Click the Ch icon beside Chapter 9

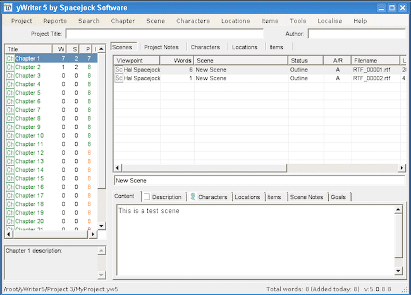[x=10, y=127]
